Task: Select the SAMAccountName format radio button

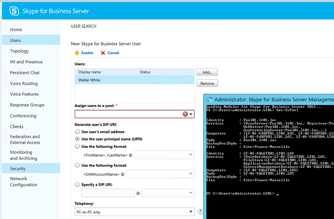Action: 77,165
